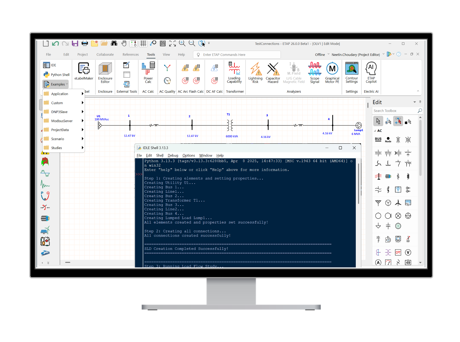
Task: Open the Window menu in IDLE
Action: [206, 155]
